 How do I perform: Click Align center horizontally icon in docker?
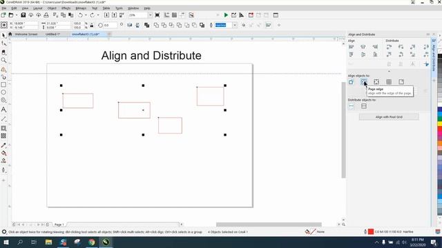tap(363, 47)
